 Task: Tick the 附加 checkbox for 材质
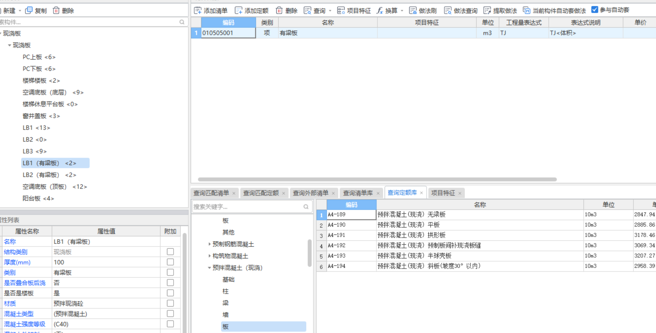coord(170,303)
